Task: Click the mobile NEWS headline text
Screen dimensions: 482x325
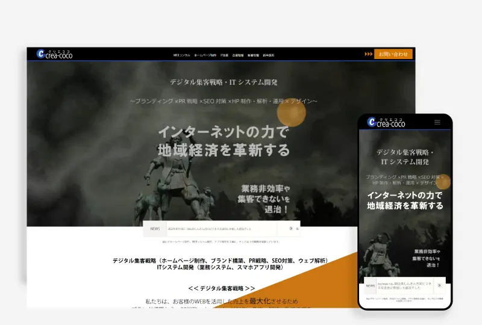Action: (404, 286)
